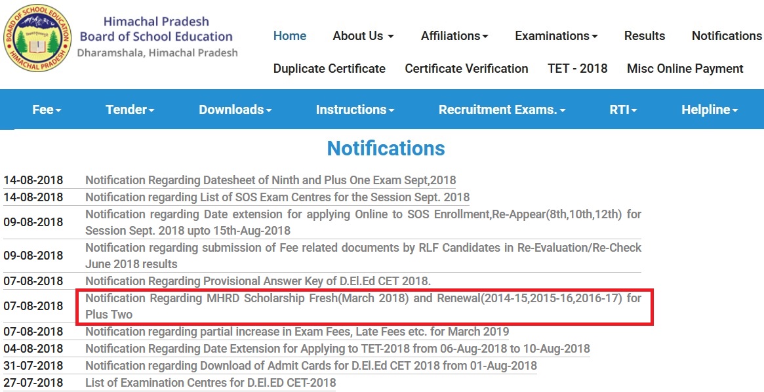
Task: Open notification about partial increase in Exam Fees
Action: click(x=297, y=332)
